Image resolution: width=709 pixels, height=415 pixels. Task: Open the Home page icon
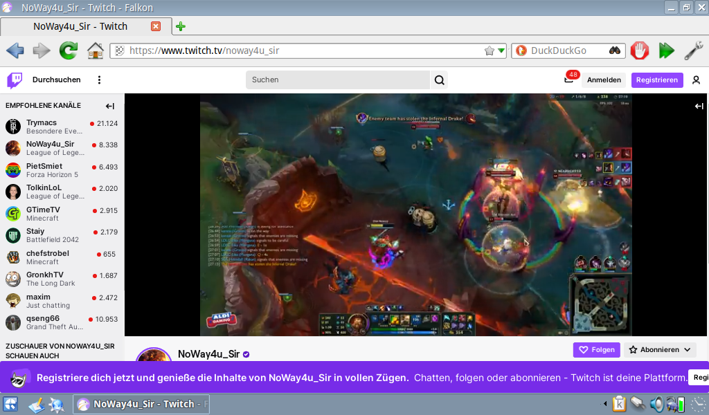pos(96,50)
